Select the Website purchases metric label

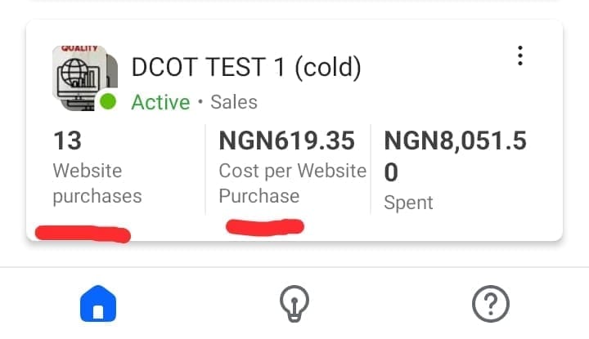tap(97, 183)
